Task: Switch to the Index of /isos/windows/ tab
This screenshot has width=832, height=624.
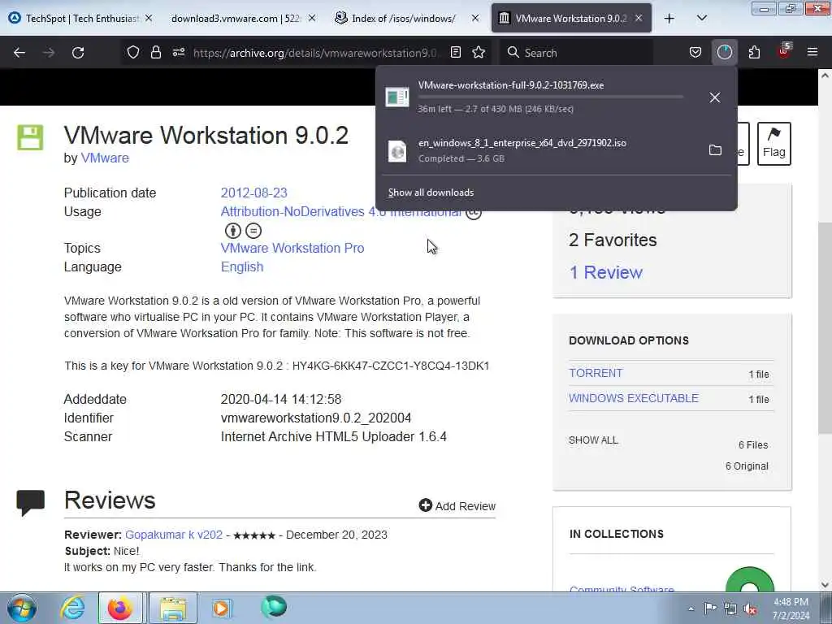Action: point(403,18)
